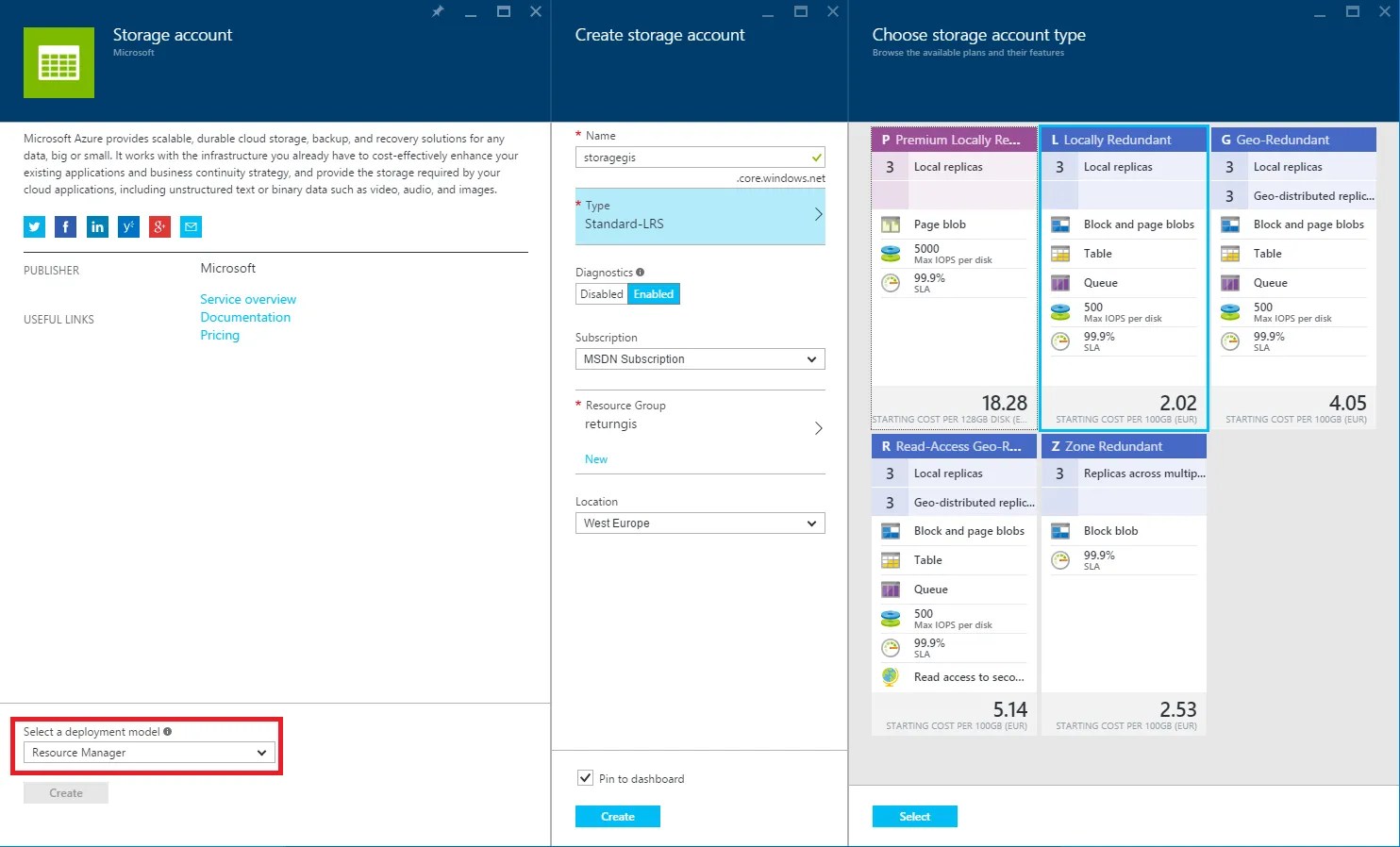Click Queue icon in Geo-Redundant card
The height and width of the screenshot is (847, 1400).
pos(1230,283)
